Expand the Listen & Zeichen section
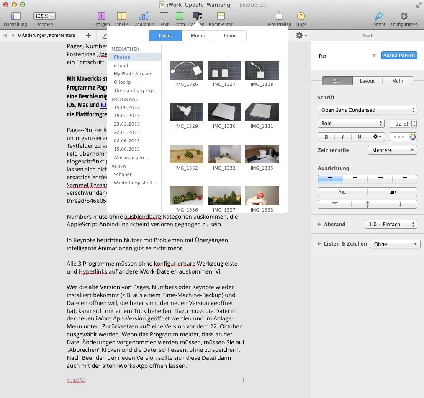424x398 pixels. click(x=319, y=244)
